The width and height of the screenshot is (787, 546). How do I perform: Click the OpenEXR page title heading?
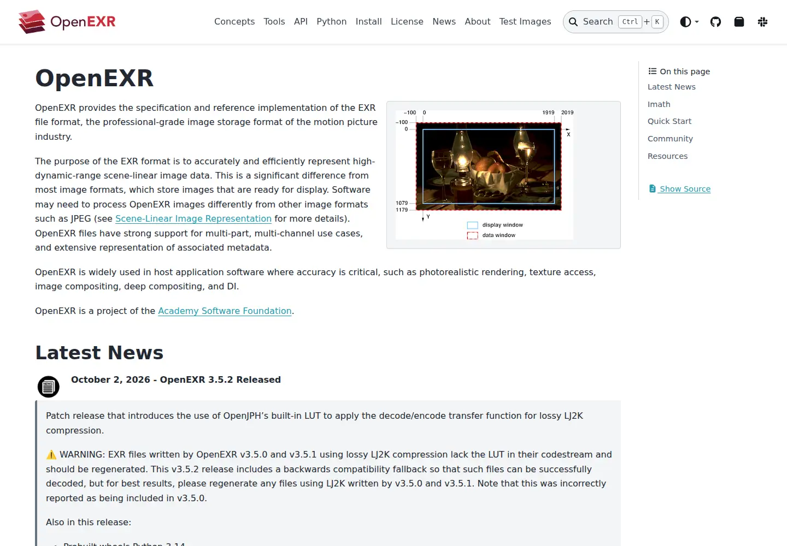point(95,78)
